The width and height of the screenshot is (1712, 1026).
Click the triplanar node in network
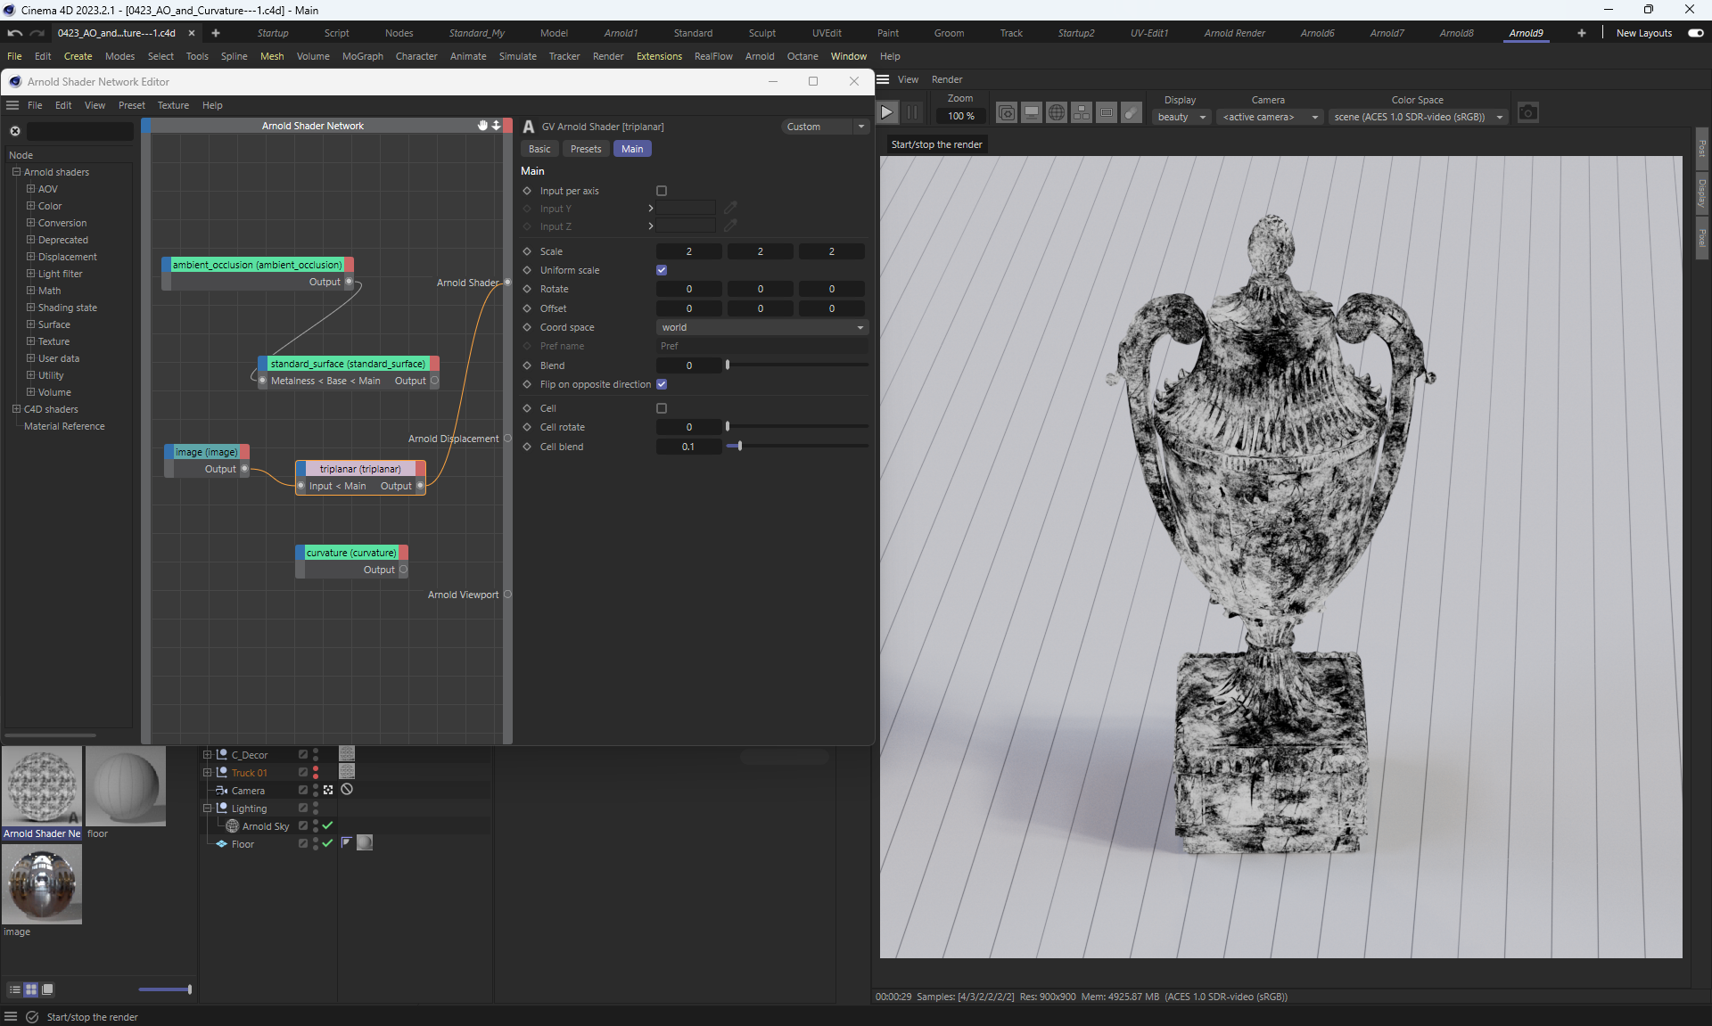click(x=360, y=469)
